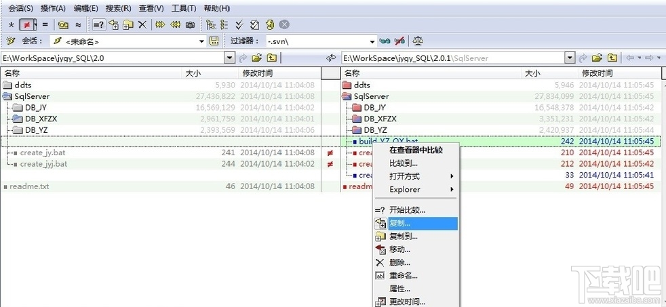Toggle the green glasses filter icon
This screenshot has height=307, width=666.
385,41
